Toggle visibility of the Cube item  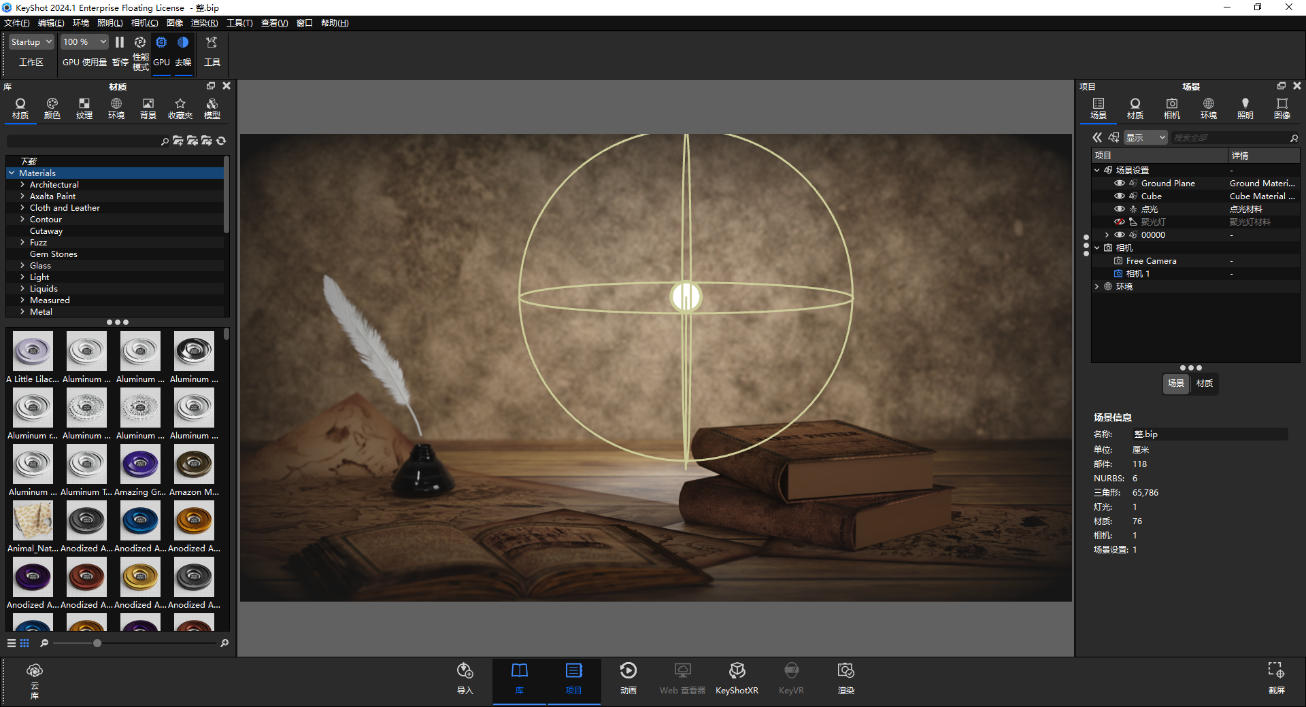[1119, 196]
